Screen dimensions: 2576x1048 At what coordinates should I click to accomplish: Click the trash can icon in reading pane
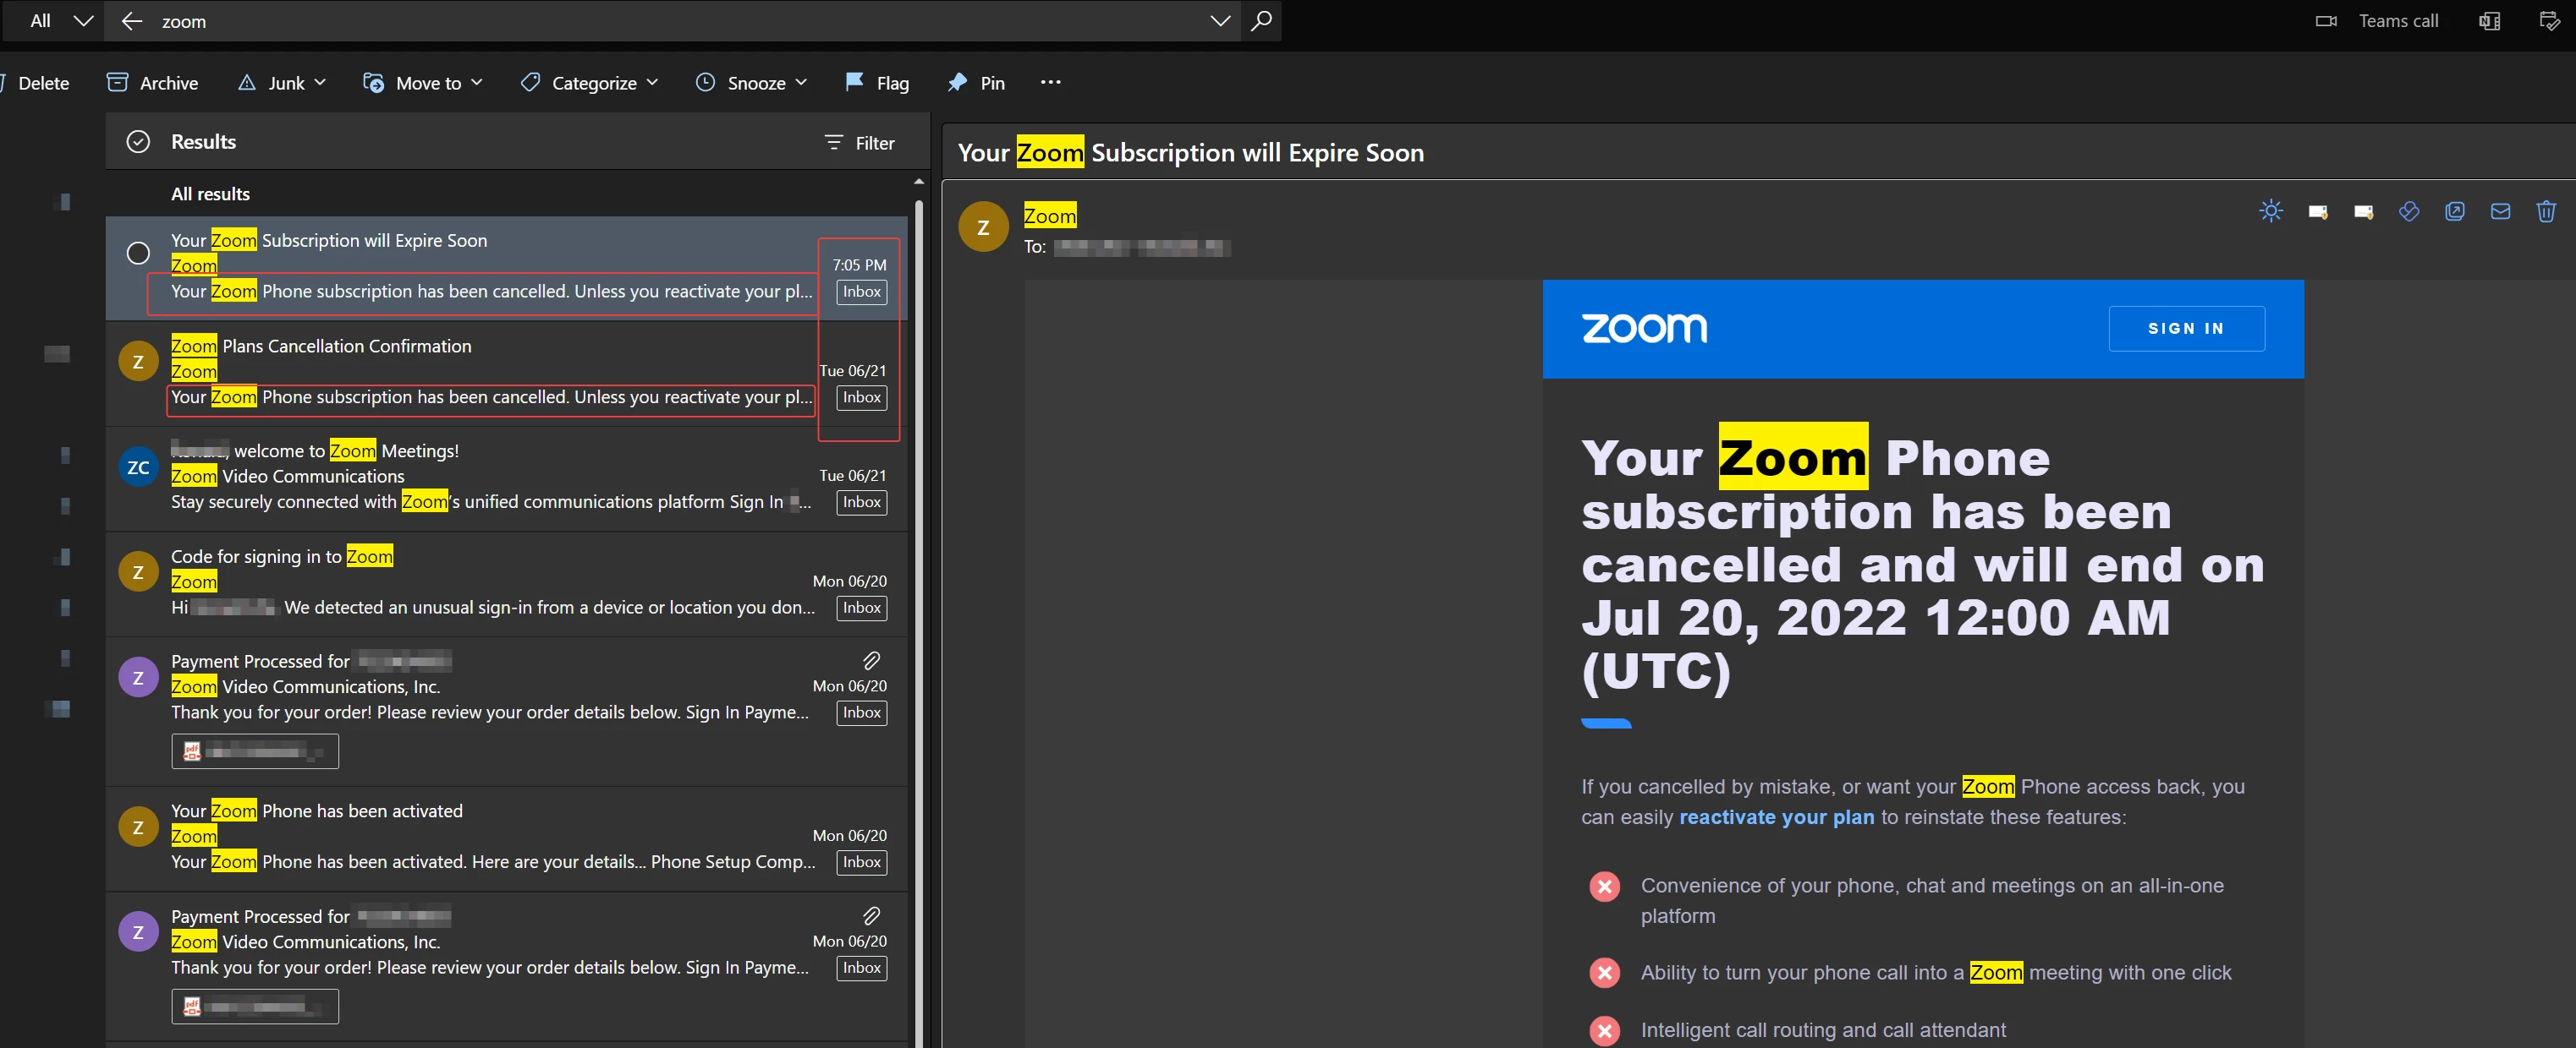2546,210
